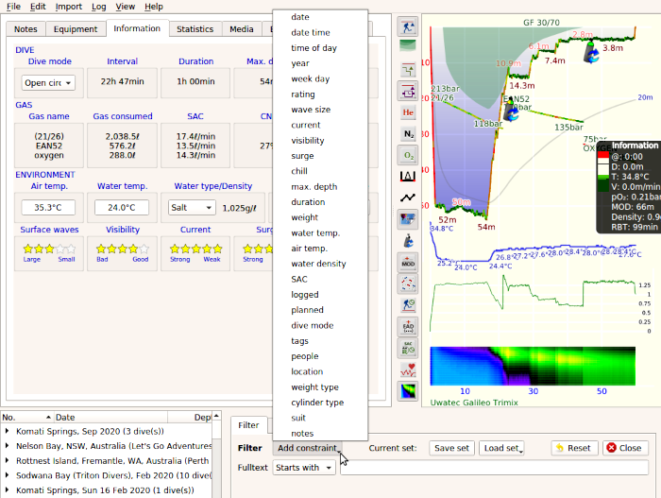Screen dimensions: 661x498
Task: Click the Save set button
Action: (451, 448)
